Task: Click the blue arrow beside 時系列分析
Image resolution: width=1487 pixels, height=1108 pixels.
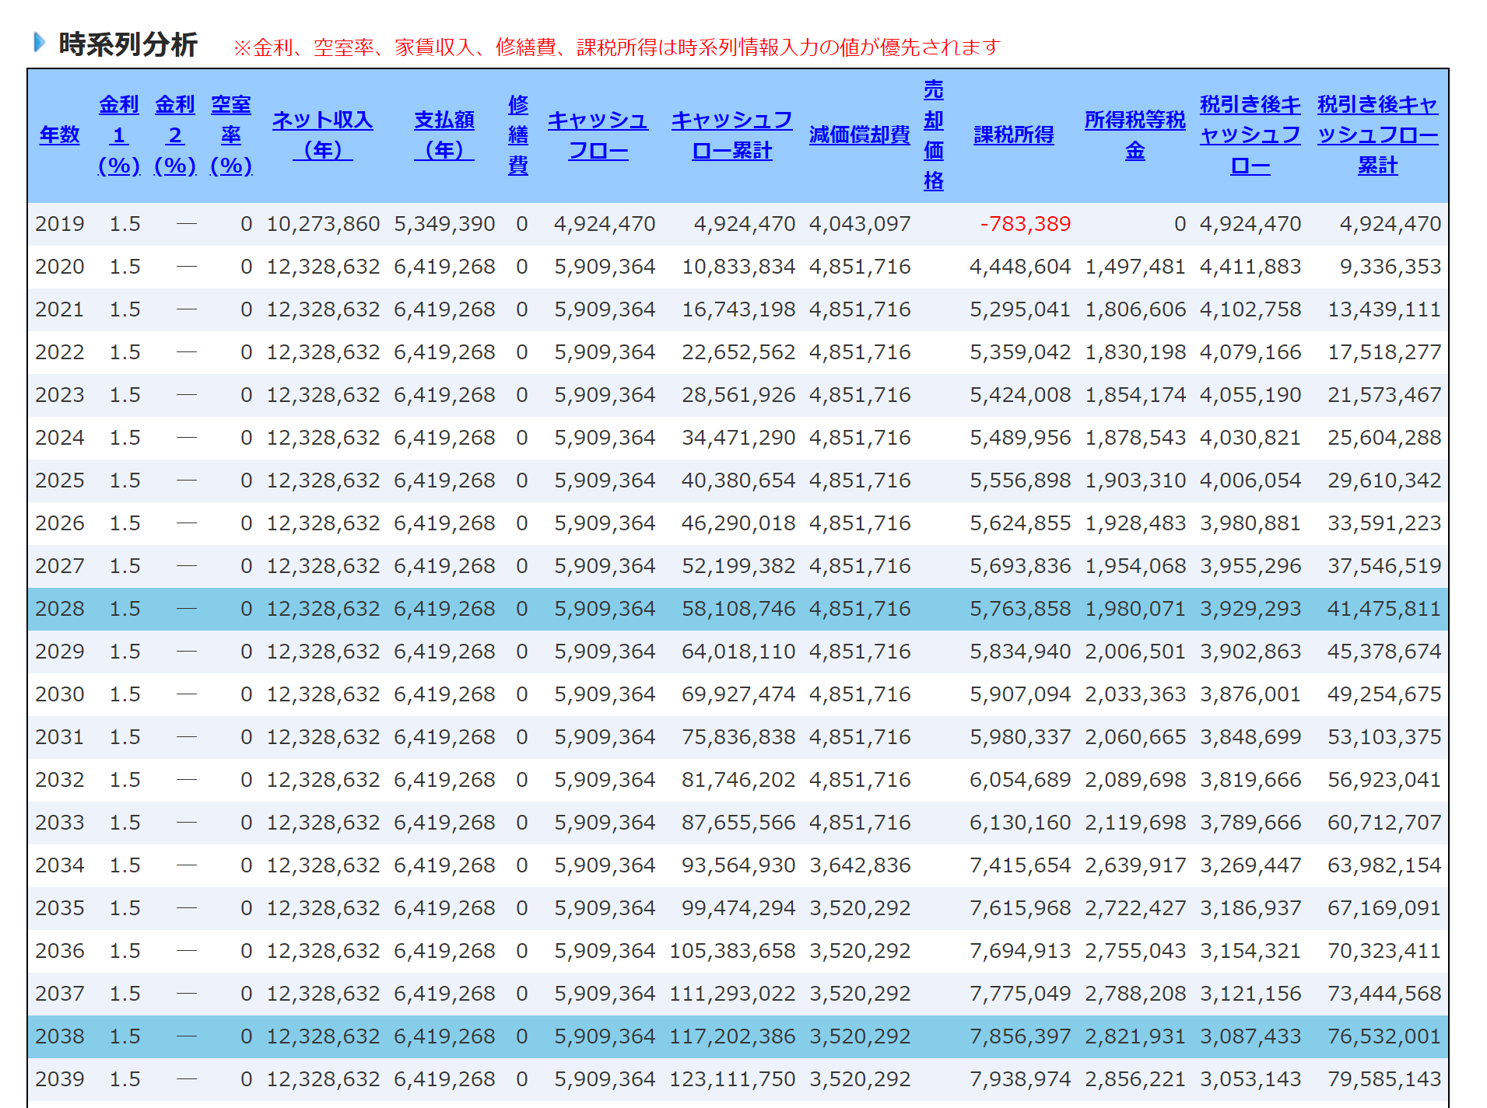Action: tap(39, 42)
